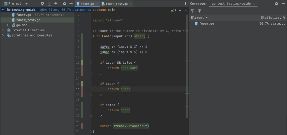Fold the if isbar block on line 15
Image resolution: width=287 pixels, height=135 pixels.
pyautogui.click(x=91, y=84)
